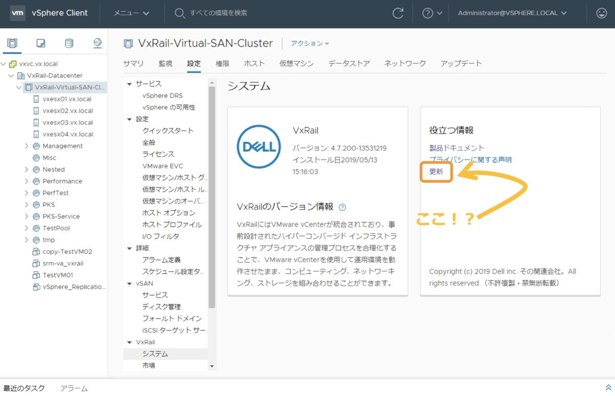
Task: Select vSphere DRS in settings list
Action: tap(162, 96)
